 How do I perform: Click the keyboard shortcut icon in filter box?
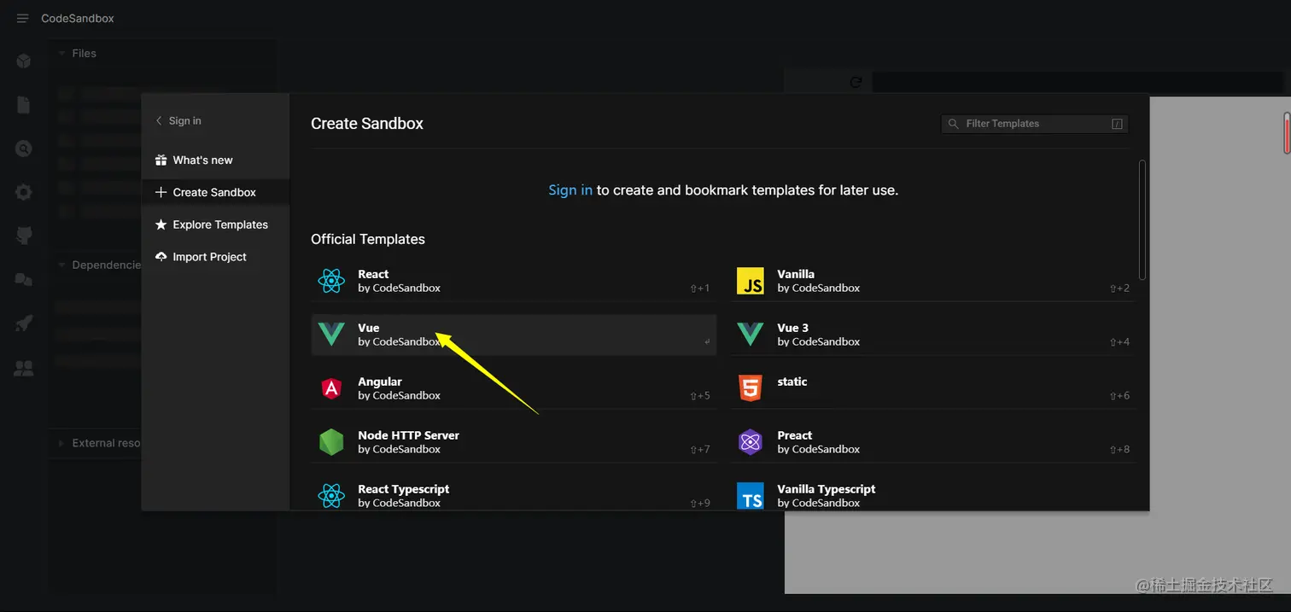pyautogui.click(x=1117, y=124)
